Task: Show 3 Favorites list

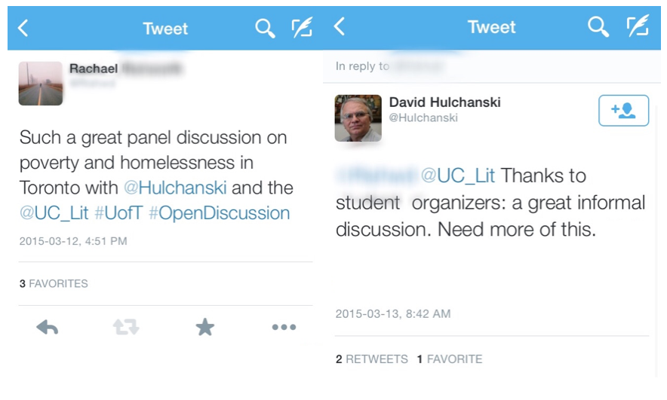Action: (54, 284)
